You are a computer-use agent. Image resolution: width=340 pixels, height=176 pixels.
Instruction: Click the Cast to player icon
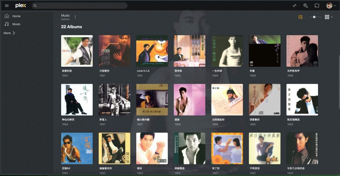pos(317,6)
